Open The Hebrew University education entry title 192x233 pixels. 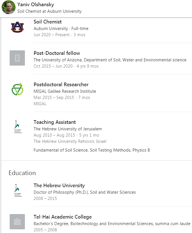pyautogui.click(x=59, y=185)
